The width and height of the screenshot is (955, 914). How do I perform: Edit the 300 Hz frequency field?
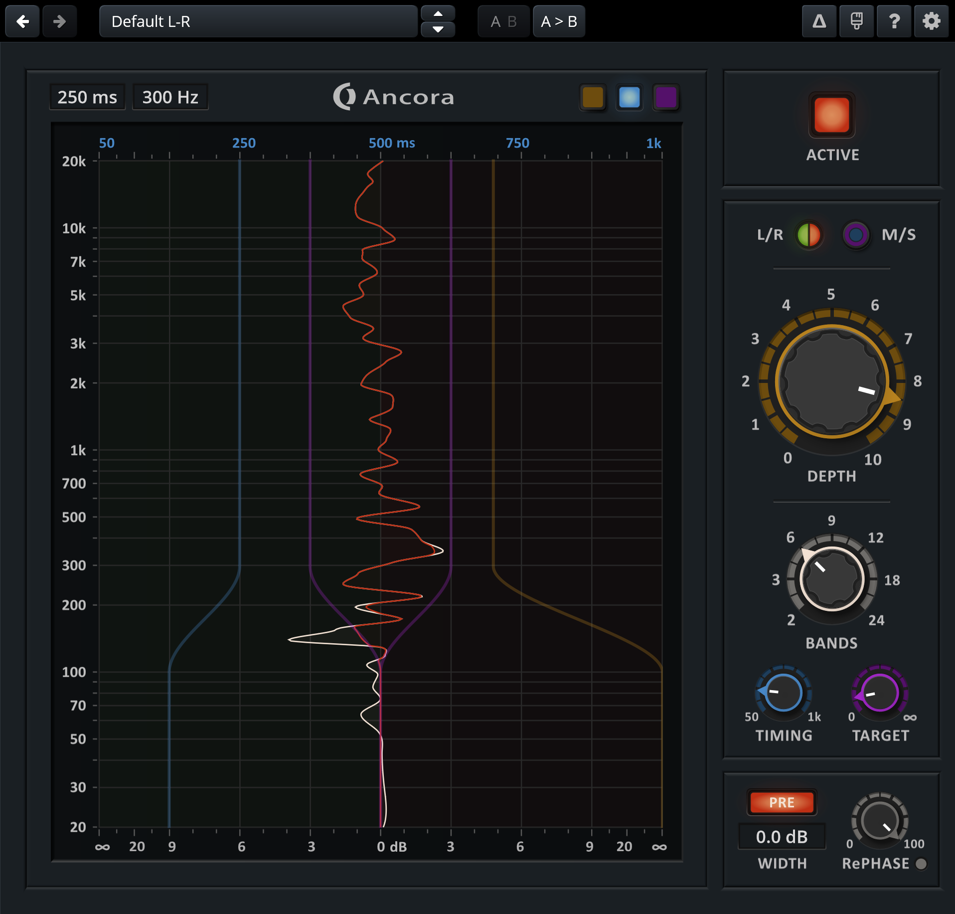[170, 97]
